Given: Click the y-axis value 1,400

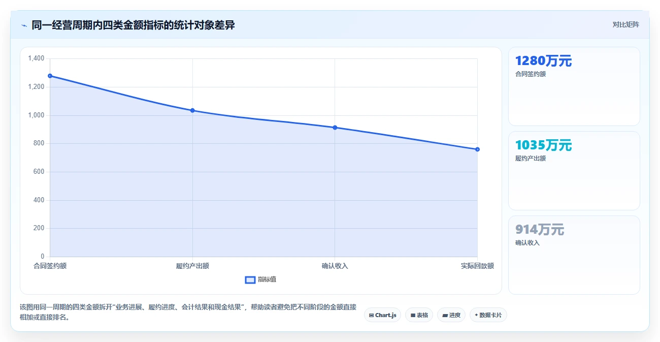Looking at the screenshot, I should click(37, 58).
